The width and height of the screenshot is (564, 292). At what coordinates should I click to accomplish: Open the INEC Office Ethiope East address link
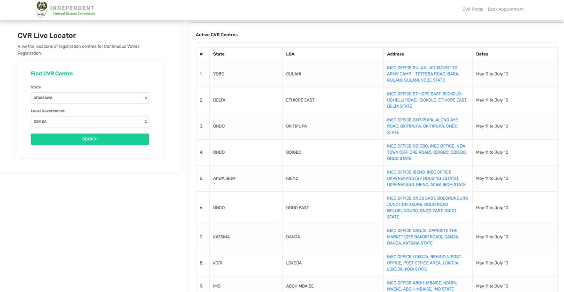coord(427,100)
